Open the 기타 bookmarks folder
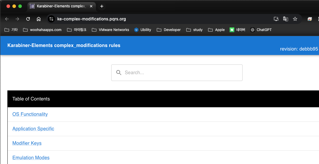 (x=11, y=30)
